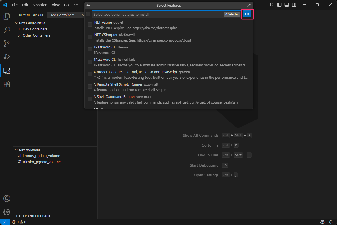Open errors and warnings count in status bar
The height and width of the screenshot is (225, 337).
[x=19, y=222]
